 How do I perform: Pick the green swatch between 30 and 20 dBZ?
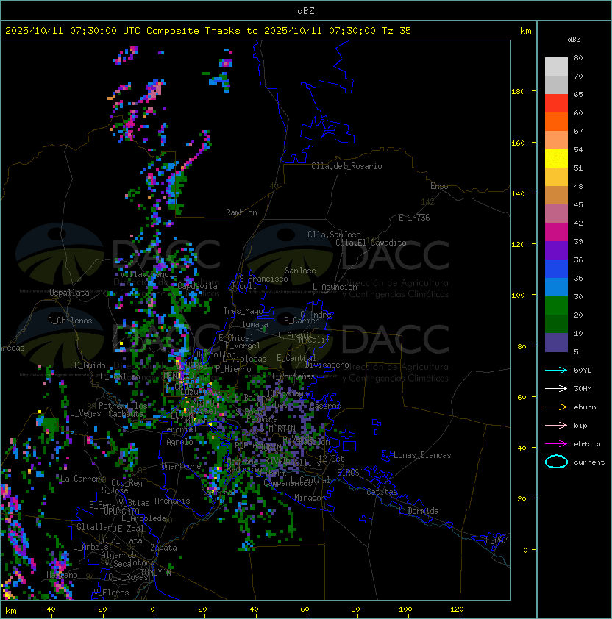(x=556, y=306)
